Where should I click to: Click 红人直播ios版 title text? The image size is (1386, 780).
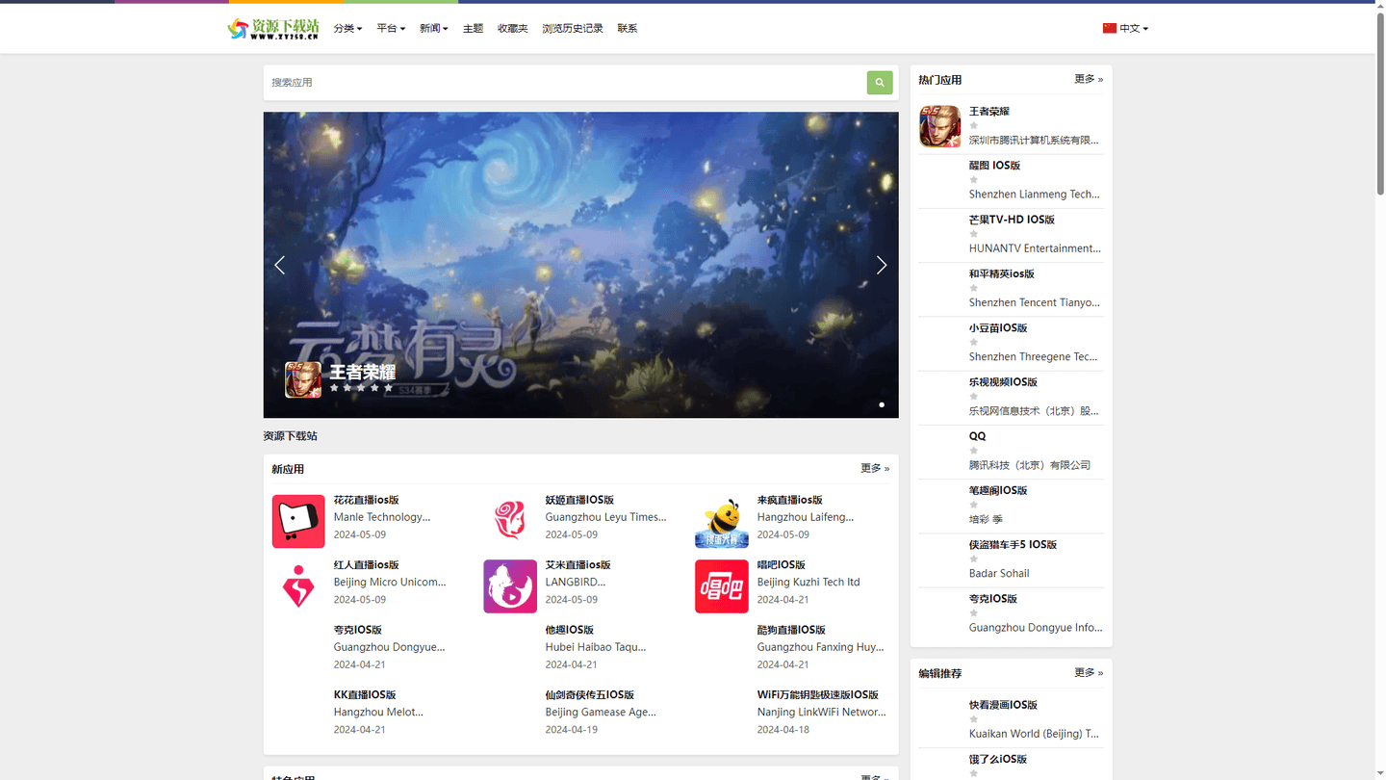click(x=367, y=565)
